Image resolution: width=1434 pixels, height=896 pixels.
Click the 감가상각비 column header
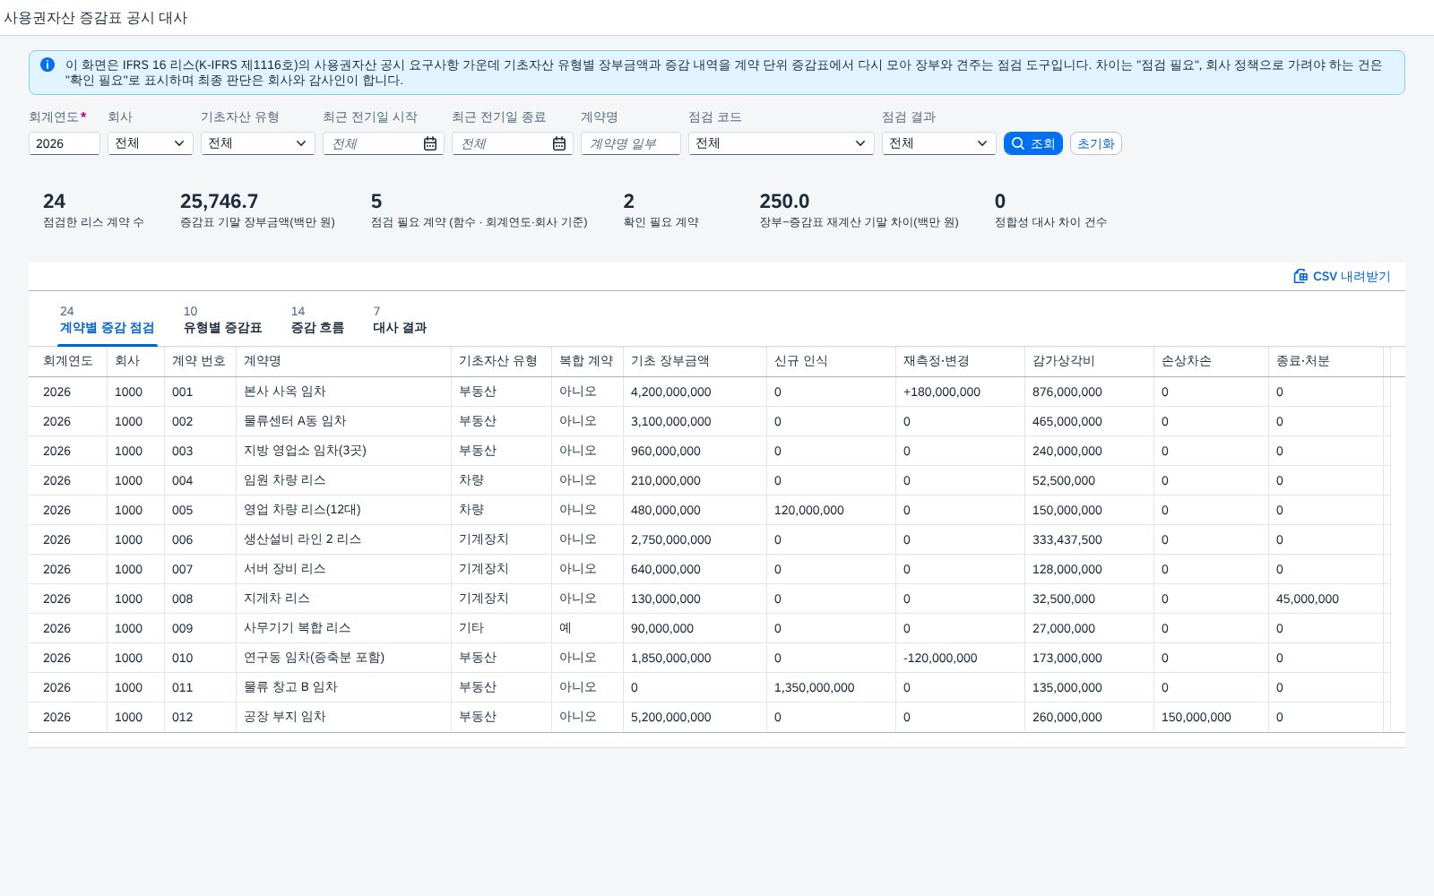pos(1089,361)
